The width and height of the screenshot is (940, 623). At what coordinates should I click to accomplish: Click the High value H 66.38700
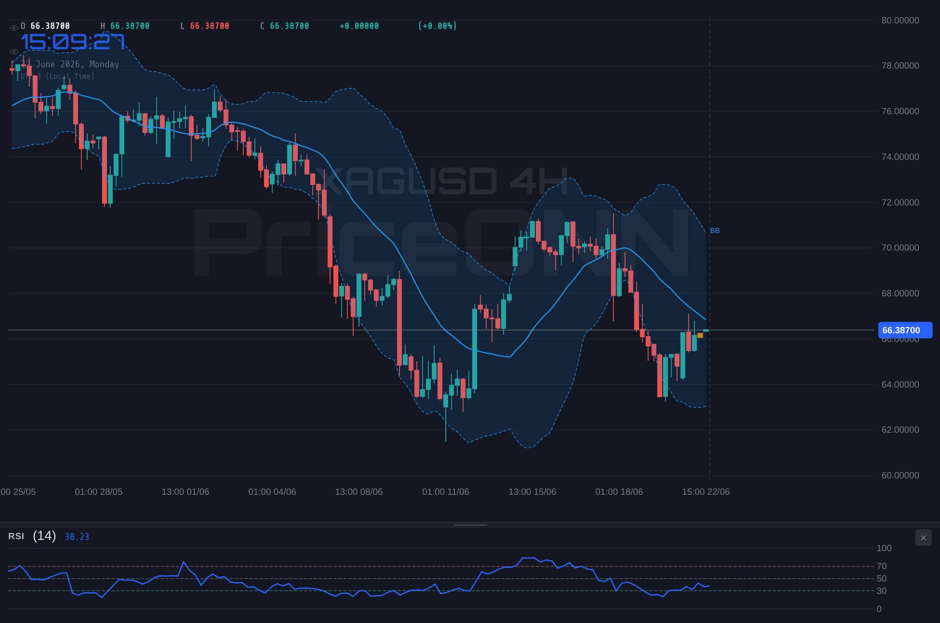(125, 26)
